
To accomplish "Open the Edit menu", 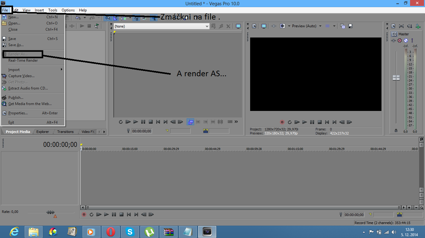I will 16,10.
